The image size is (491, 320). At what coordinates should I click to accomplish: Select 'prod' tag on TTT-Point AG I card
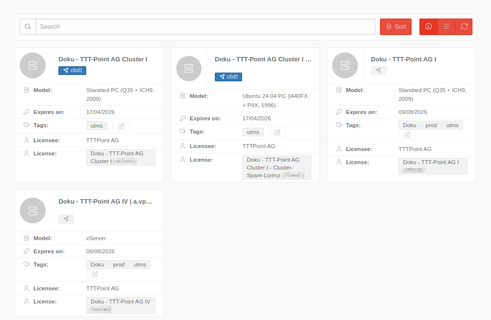(x=431, y=125)
